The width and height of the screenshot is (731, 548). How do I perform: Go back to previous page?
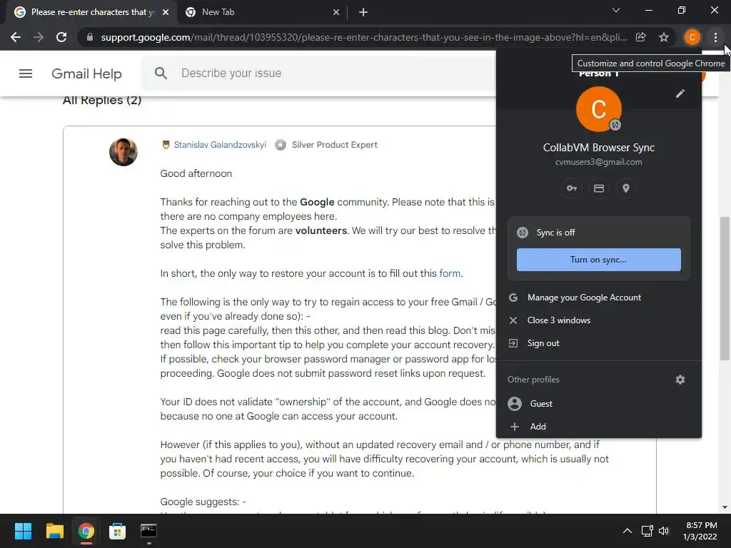(x=16, y=37)
